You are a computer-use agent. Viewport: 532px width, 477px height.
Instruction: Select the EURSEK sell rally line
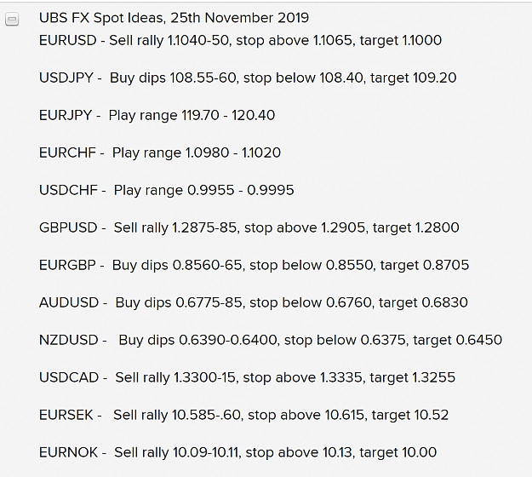click(243, 415)
